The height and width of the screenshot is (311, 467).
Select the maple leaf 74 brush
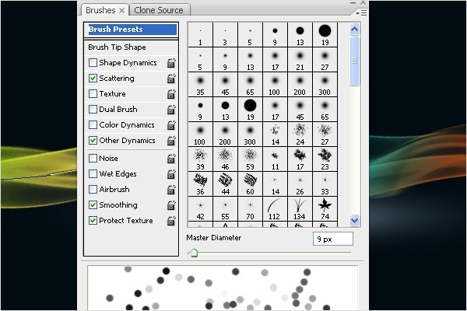[x=325, y=208]
